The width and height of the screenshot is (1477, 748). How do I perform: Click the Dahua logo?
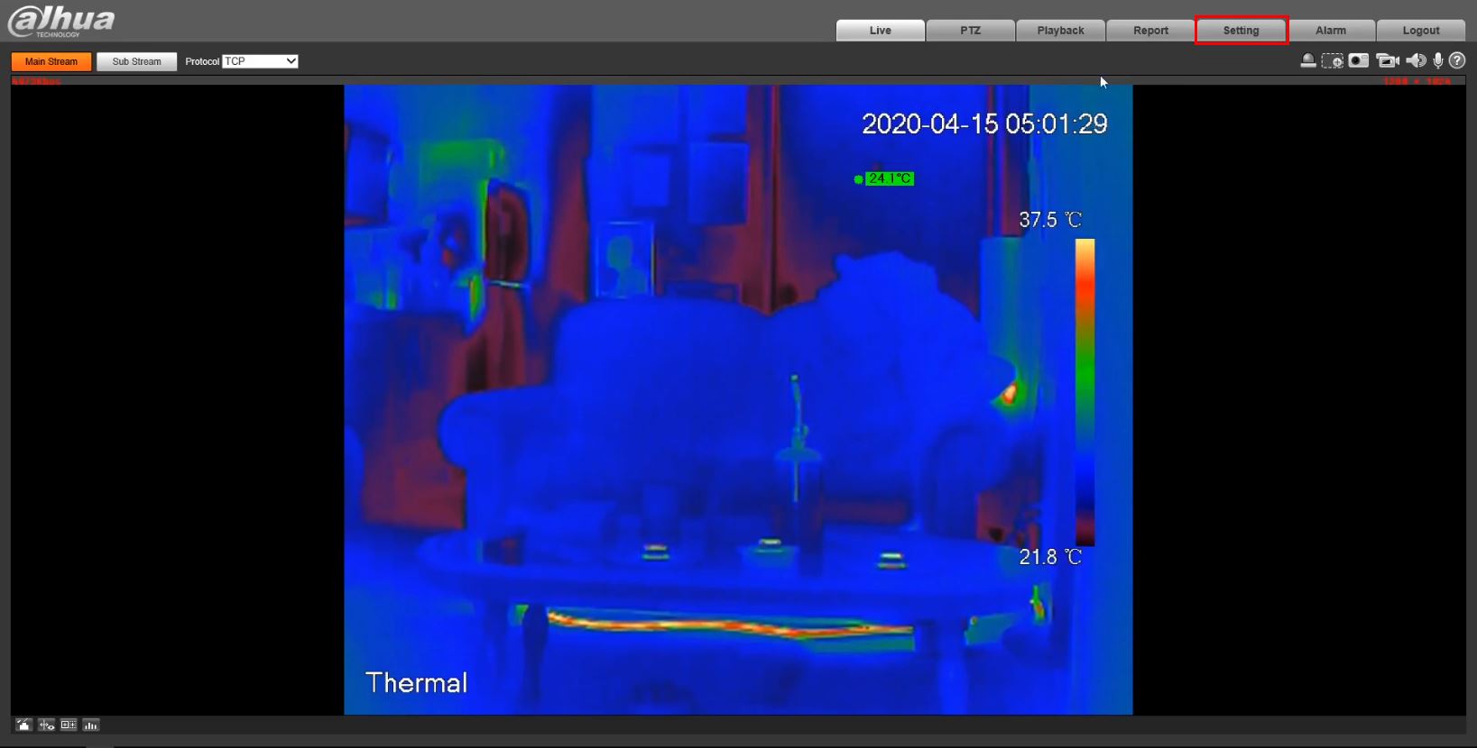point(61,21)
